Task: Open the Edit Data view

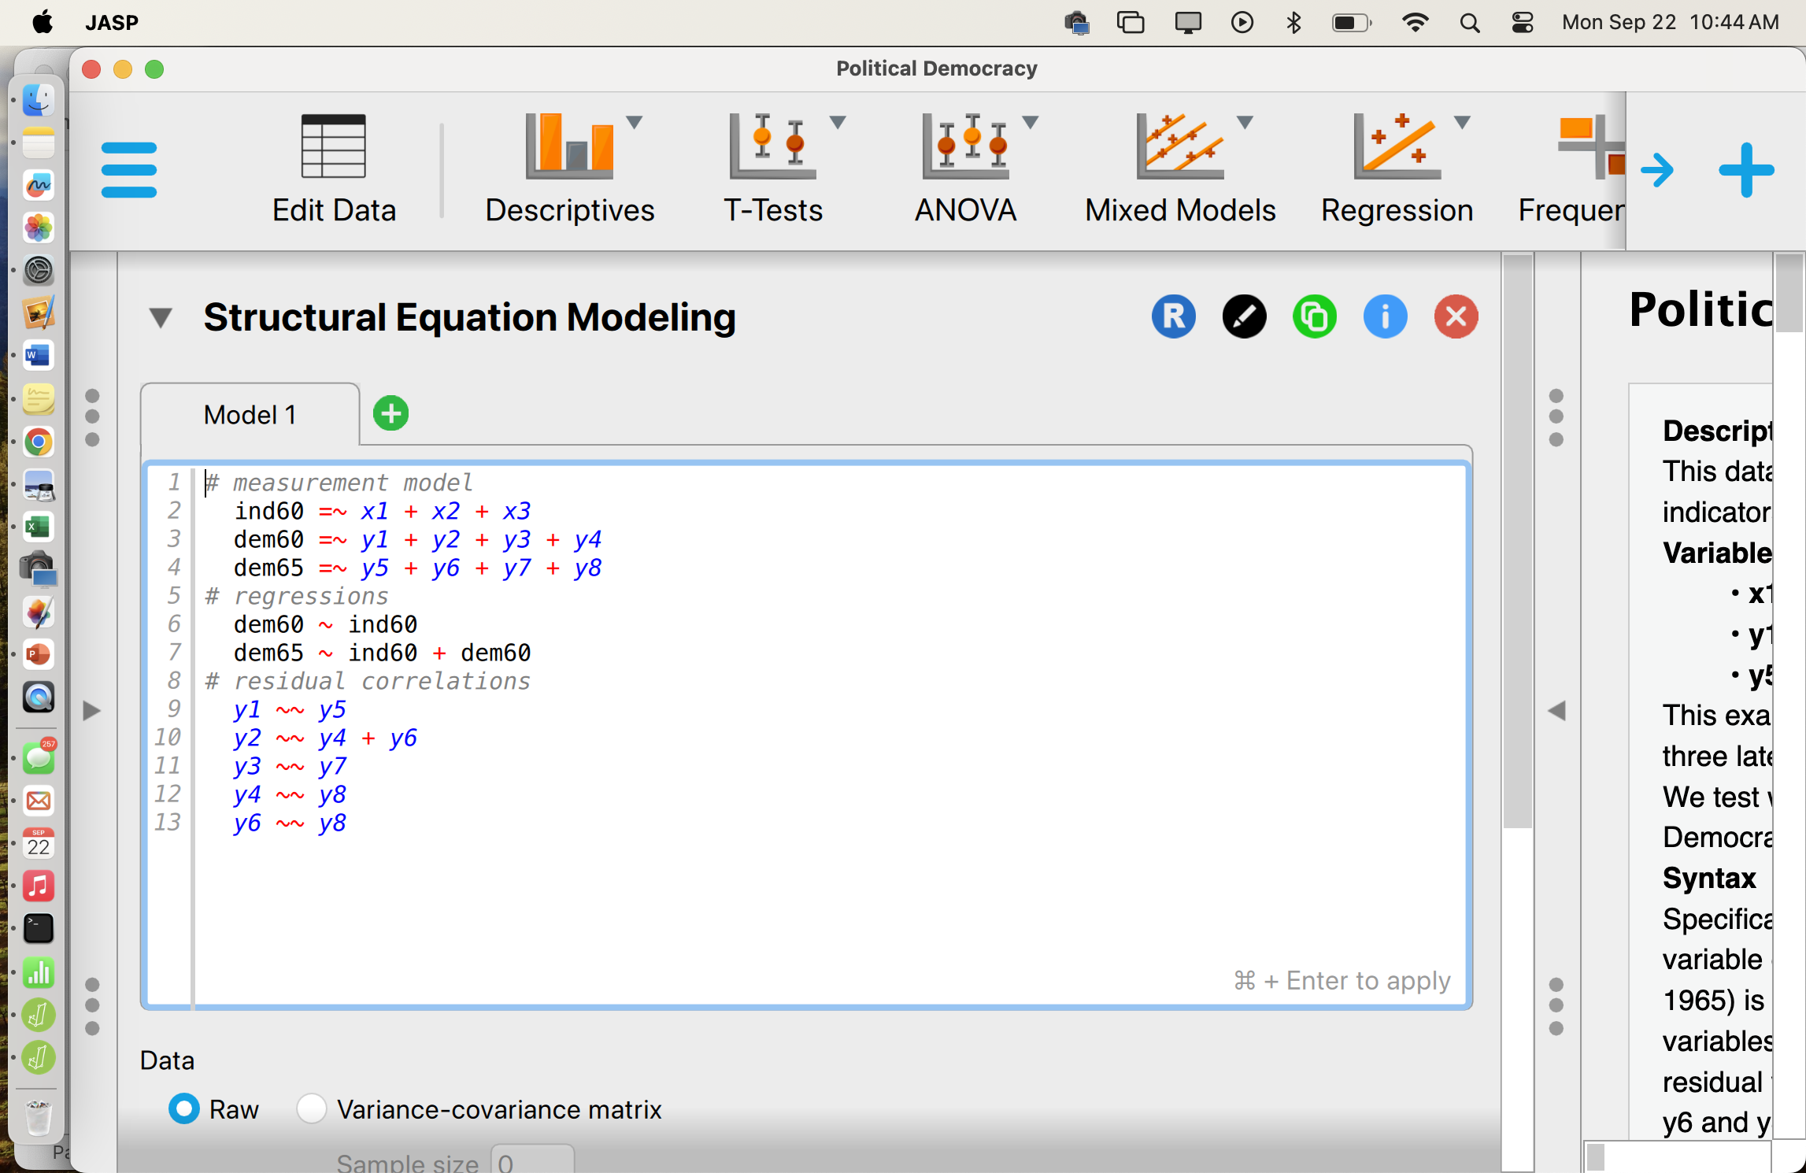Action: click(334, 169)
